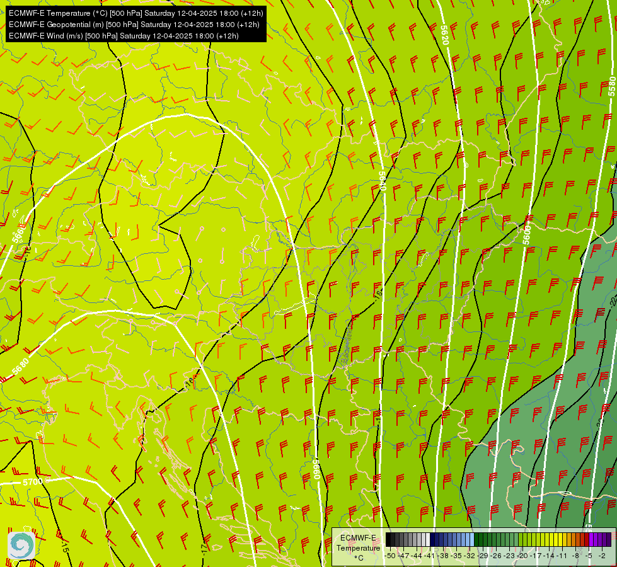Pick the dark purple swatch at legend's end
This screenshot has width=617, height=567.
609,539
